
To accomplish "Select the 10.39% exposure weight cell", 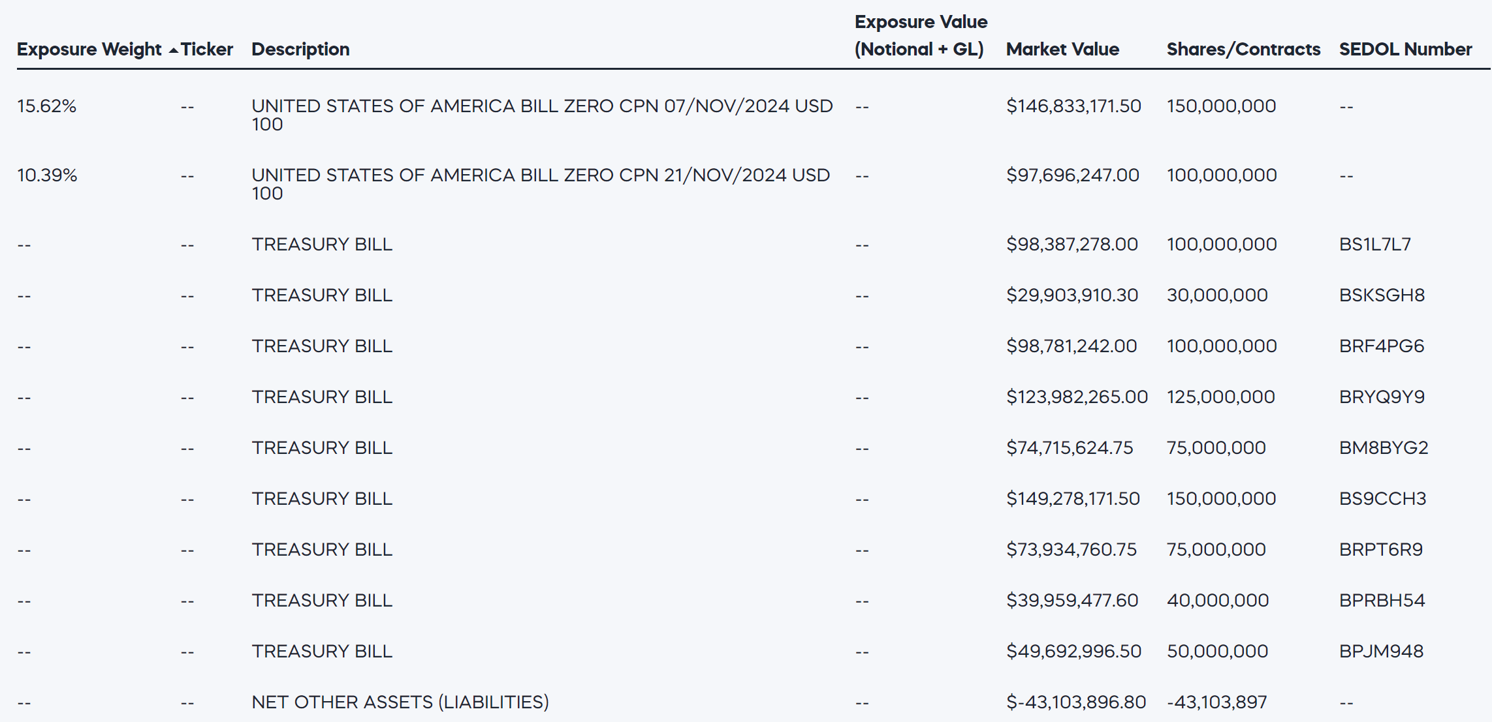I will click(47, 175).
